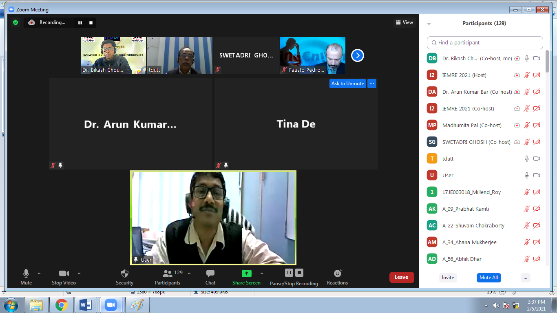The width and height of the screenshot is (557, 313).
Task: Click Ask to Unmute for Tina De
Action: (x=347, y=84)
